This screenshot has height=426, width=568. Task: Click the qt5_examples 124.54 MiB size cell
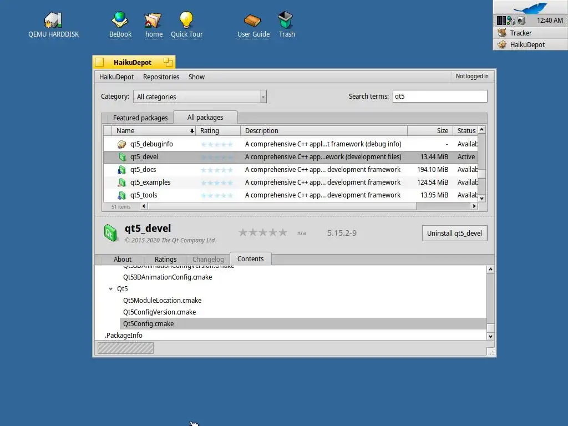pyautogui.click(x=433, y=182)
